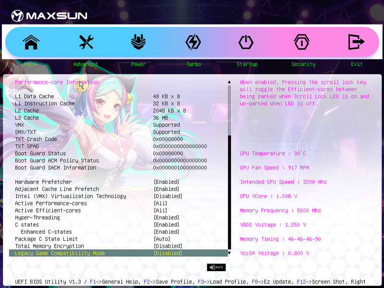The height and width of the screenshot is (288, 384).
Task: Open Active Performance-cores All dropdown
Action: tap(161, 203)
